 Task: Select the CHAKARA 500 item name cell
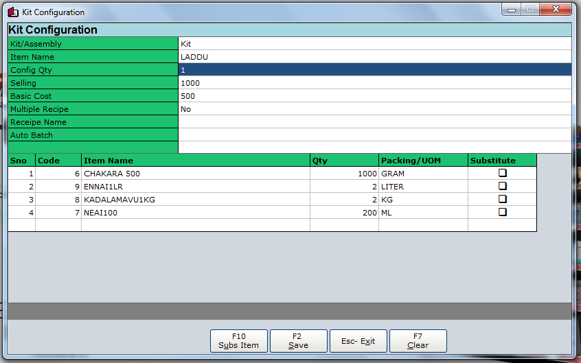[x=196, y=174]
